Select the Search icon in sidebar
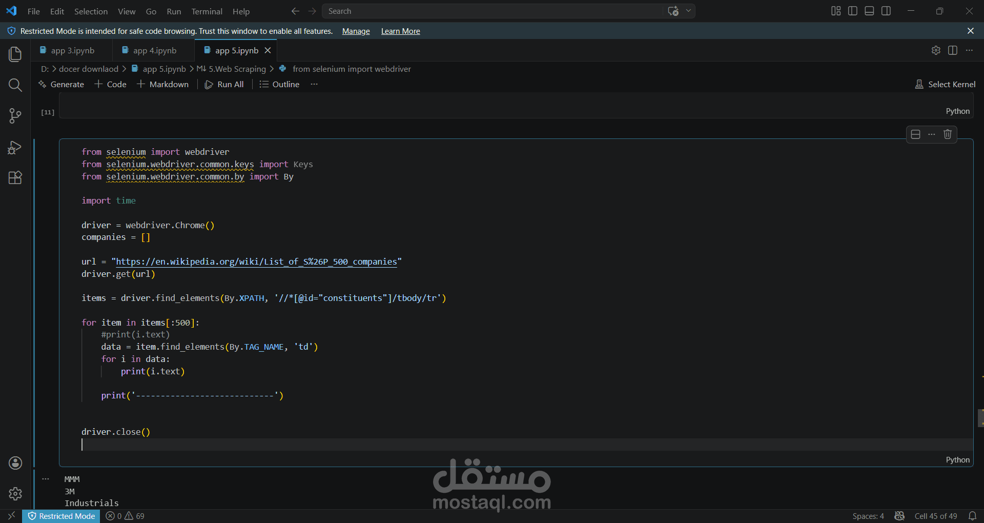 click(x=15, y=85)
